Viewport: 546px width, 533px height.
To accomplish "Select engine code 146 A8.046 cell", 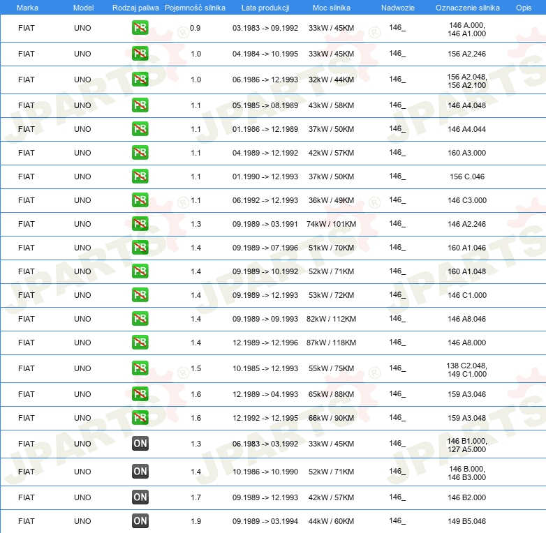I will click(x=467, y=319).
